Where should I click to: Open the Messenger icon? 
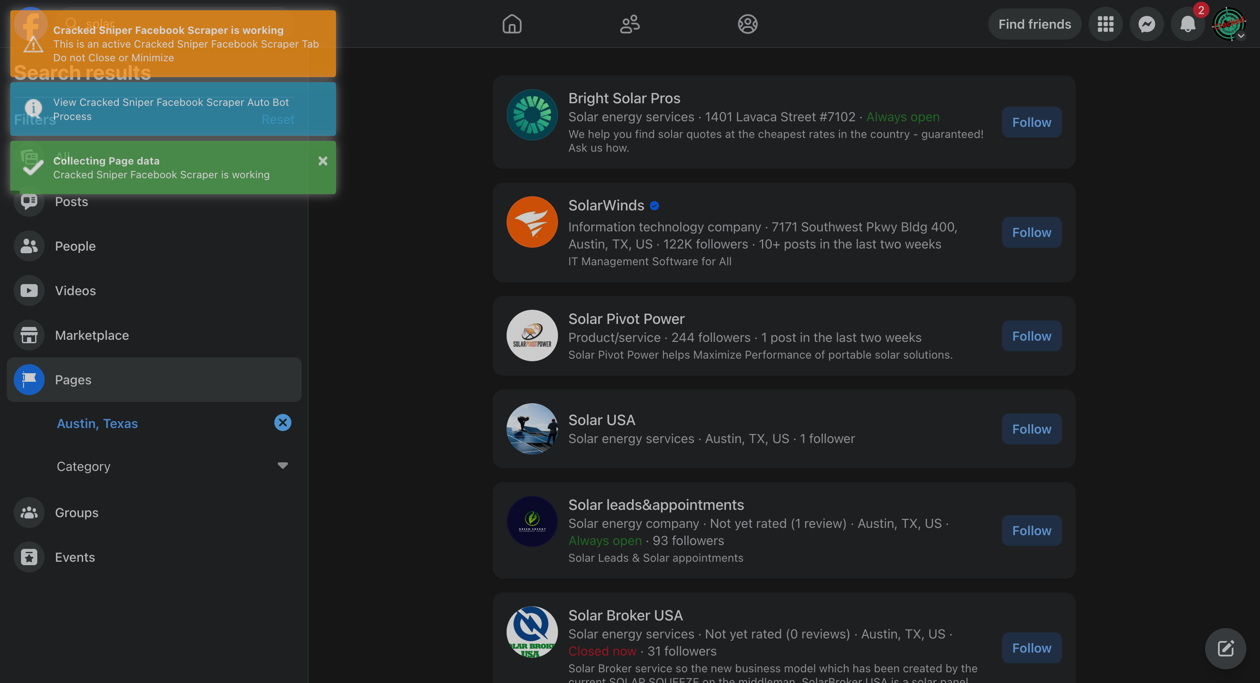click(1146, 24)
